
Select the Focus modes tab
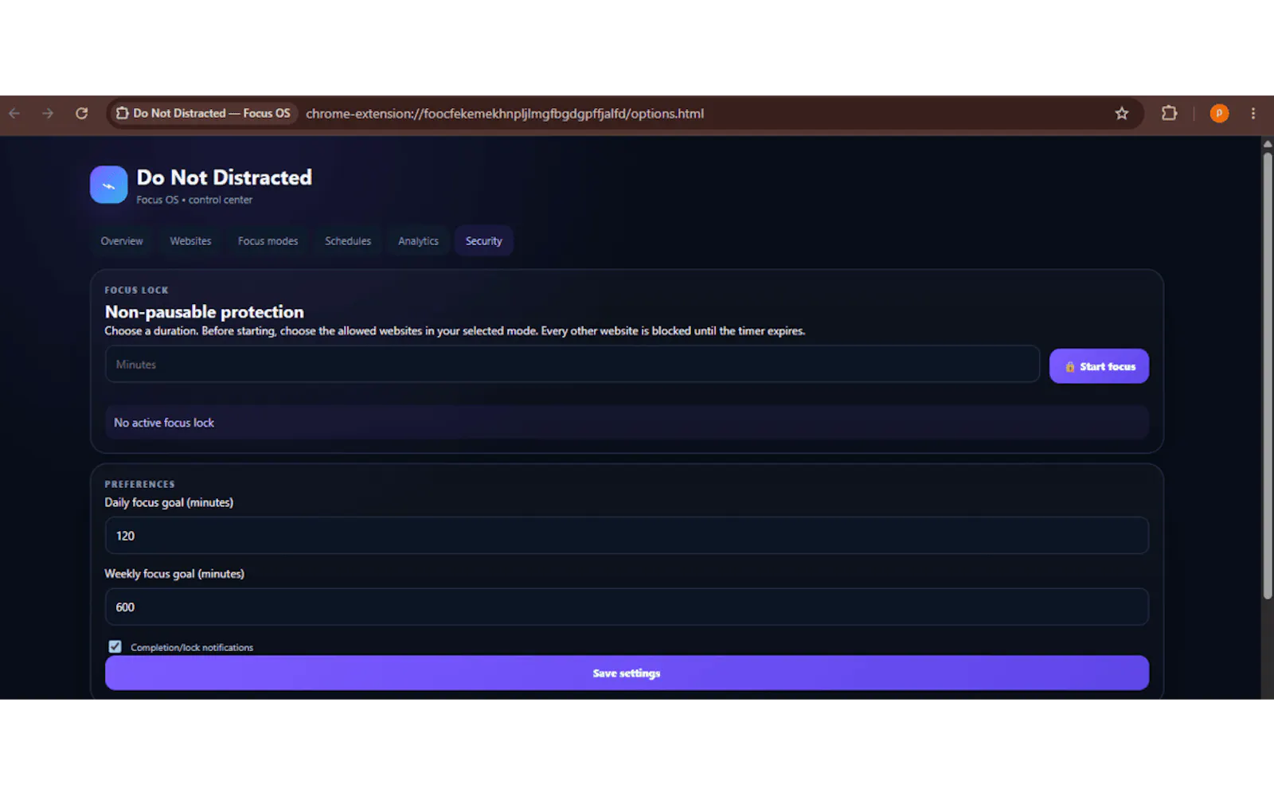coord(268,241)
